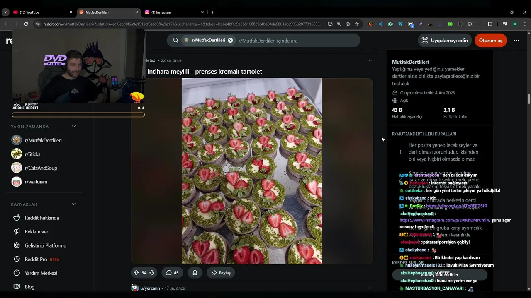Open a new browser tab
Screen dimensions: 531x298
(x=212, y=12)
